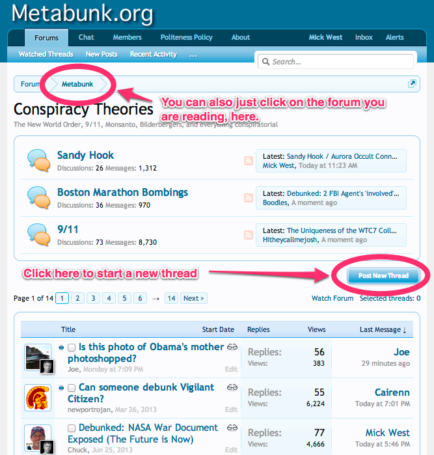Open the Boston Marathon Bombings forum title
Viewport: 434px width, 455px height.
pos(122,192)
